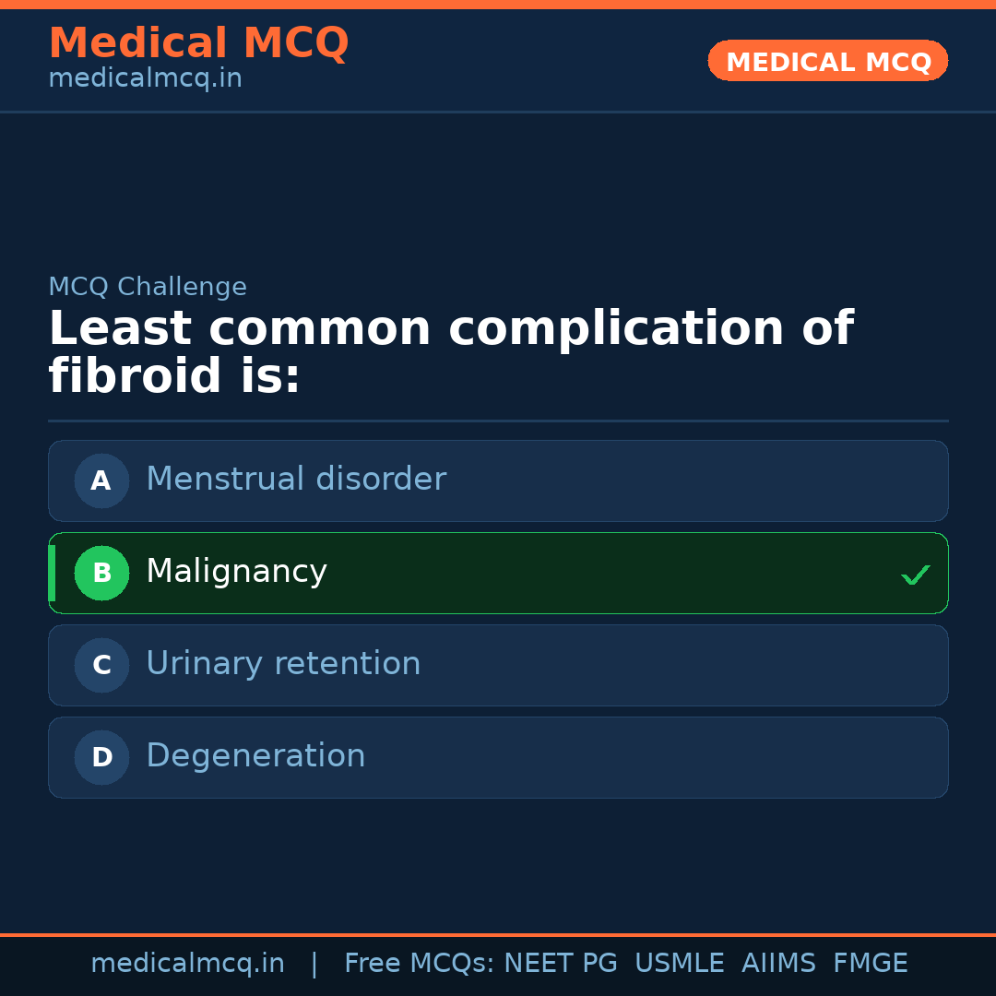The height and width of the screenshot is (996, 996).
Task: Select the Menstrual disorder answer option
Action: [498, 480]
